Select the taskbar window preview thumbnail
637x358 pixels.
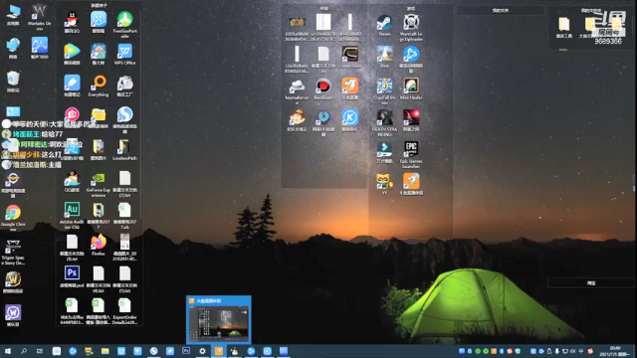tap(219, 320)
